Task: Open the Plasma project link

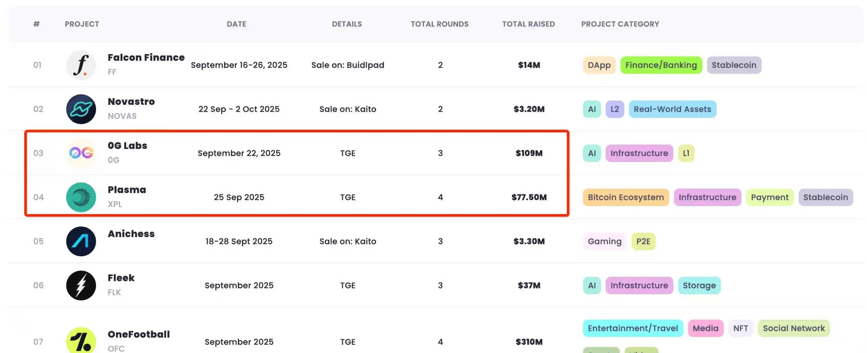Action: coord(127,189)
